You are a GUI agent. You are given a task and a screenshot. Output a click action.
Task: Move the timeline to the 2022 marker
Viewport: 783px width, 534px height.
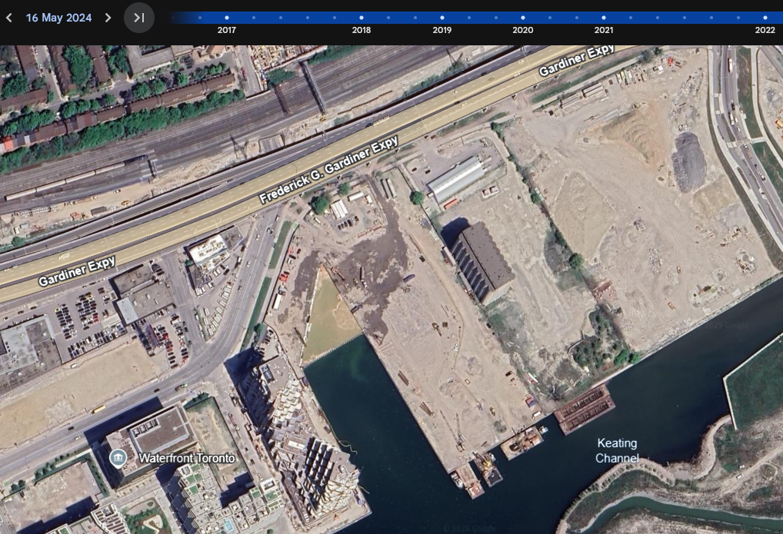tap(765, 17)
